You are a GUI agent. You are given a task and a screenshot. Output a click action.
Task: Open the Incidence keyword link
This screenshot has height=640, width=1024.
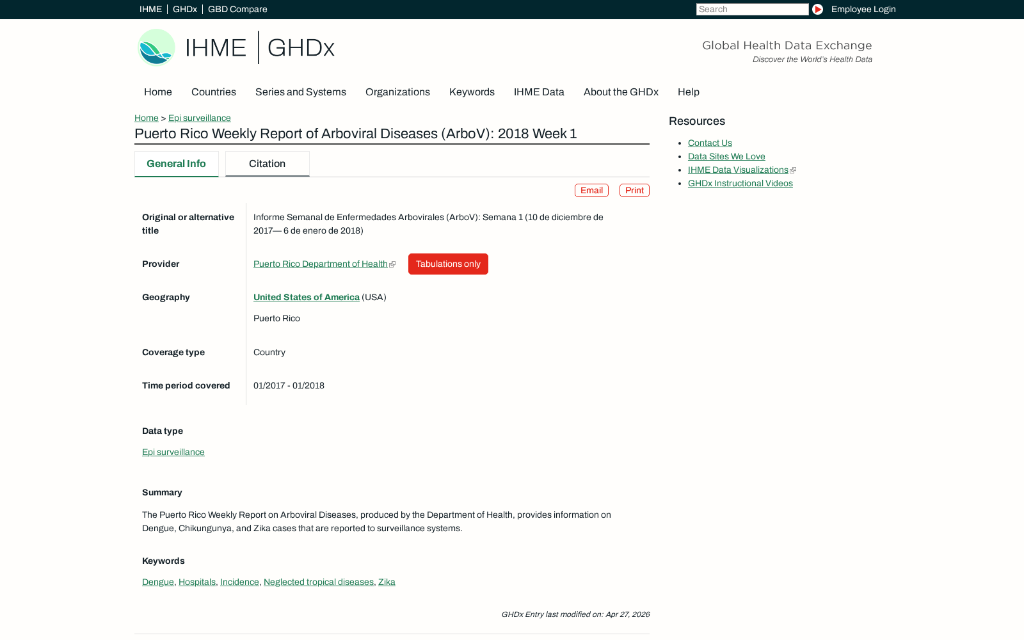tap(239, 582)
